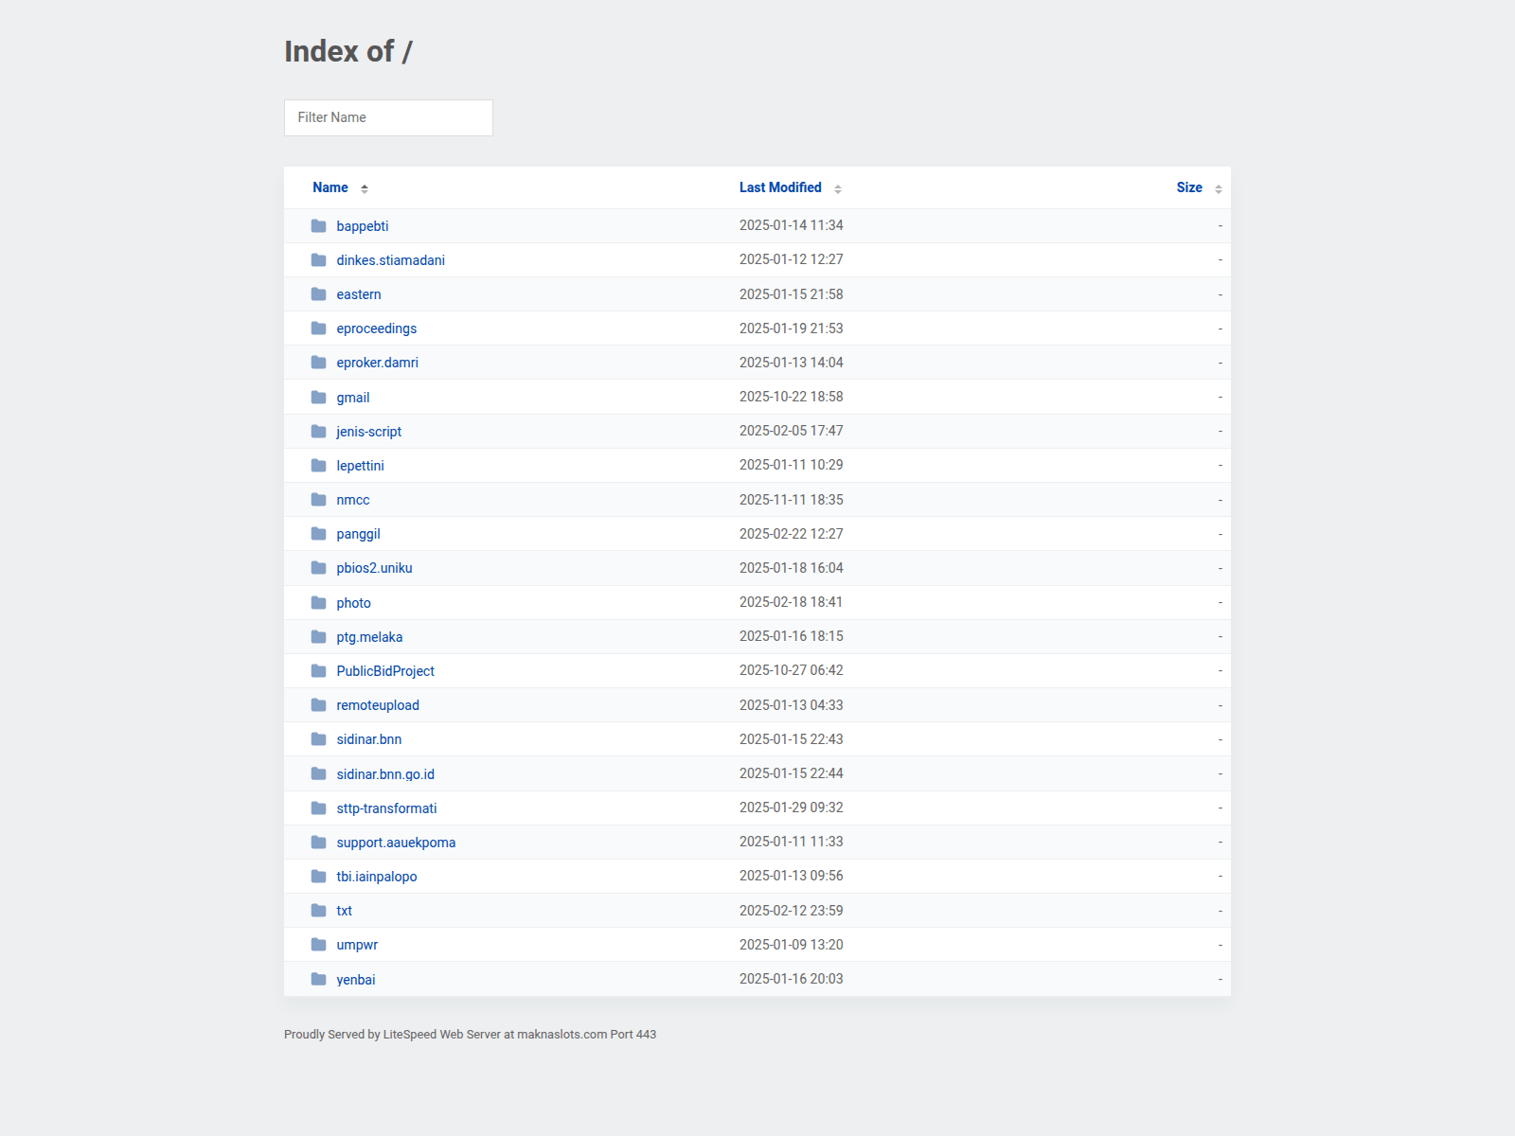Open the dinkes.stiamadani directory link

coord(391,260)
